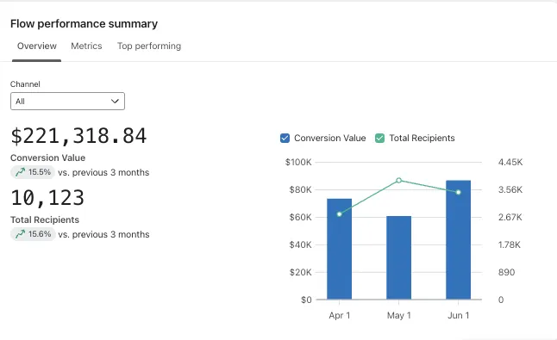Switch to the Top performing tab
The height and width of the screenshot is (340, 557).
pos(149,46)
